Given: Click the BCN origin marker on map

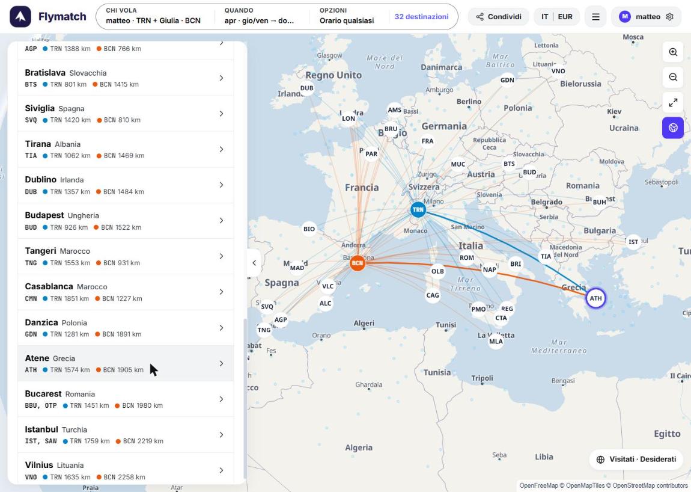Looking at the screenshot, I should (x=358, y=263).
